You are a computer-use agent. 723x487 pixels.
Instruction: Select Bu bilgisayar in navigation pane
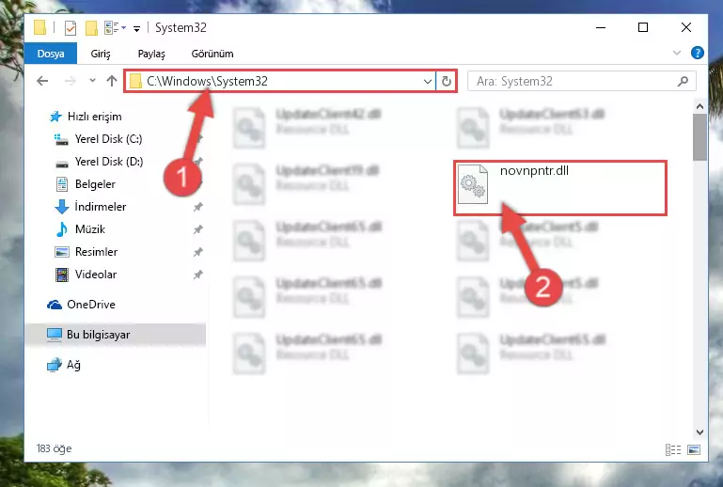tap(117, 335)
